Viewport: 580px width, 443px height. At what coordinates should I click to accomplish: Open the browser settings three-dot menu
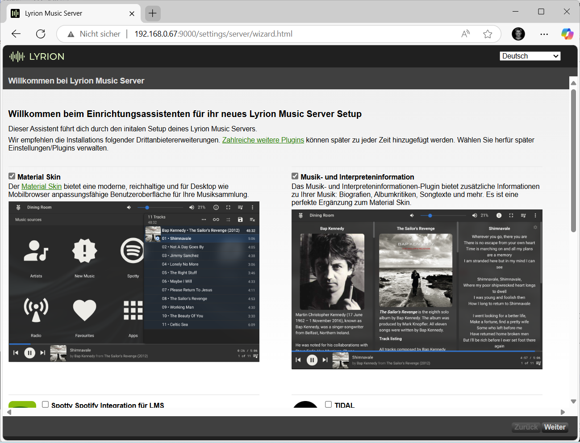pos(544,34)
